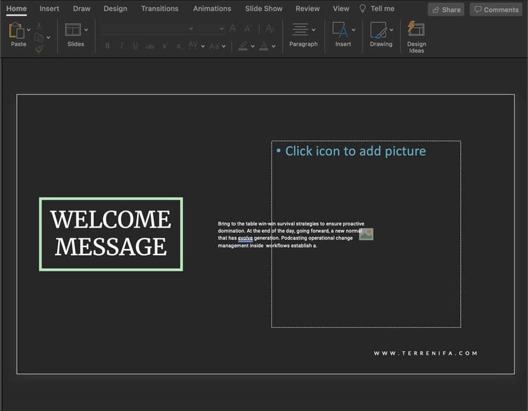The image size is (528, 411).
Task: Select the WELCOME MESSAGE title box
Action: point(111,233)
